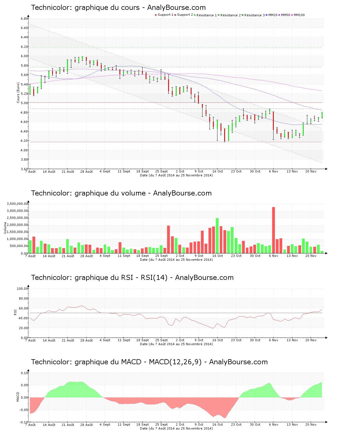Click the date range caption under MACD chart
Viewport: 338px width, 436px height.
[x=176, y=428]
